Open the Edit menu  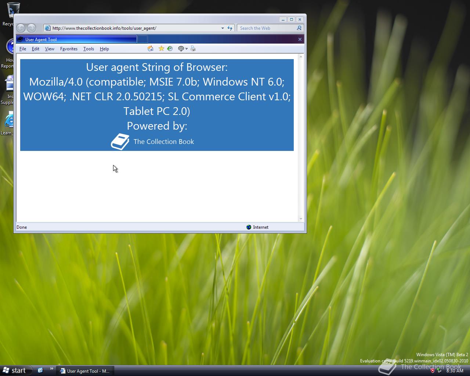tap(36, 48)
